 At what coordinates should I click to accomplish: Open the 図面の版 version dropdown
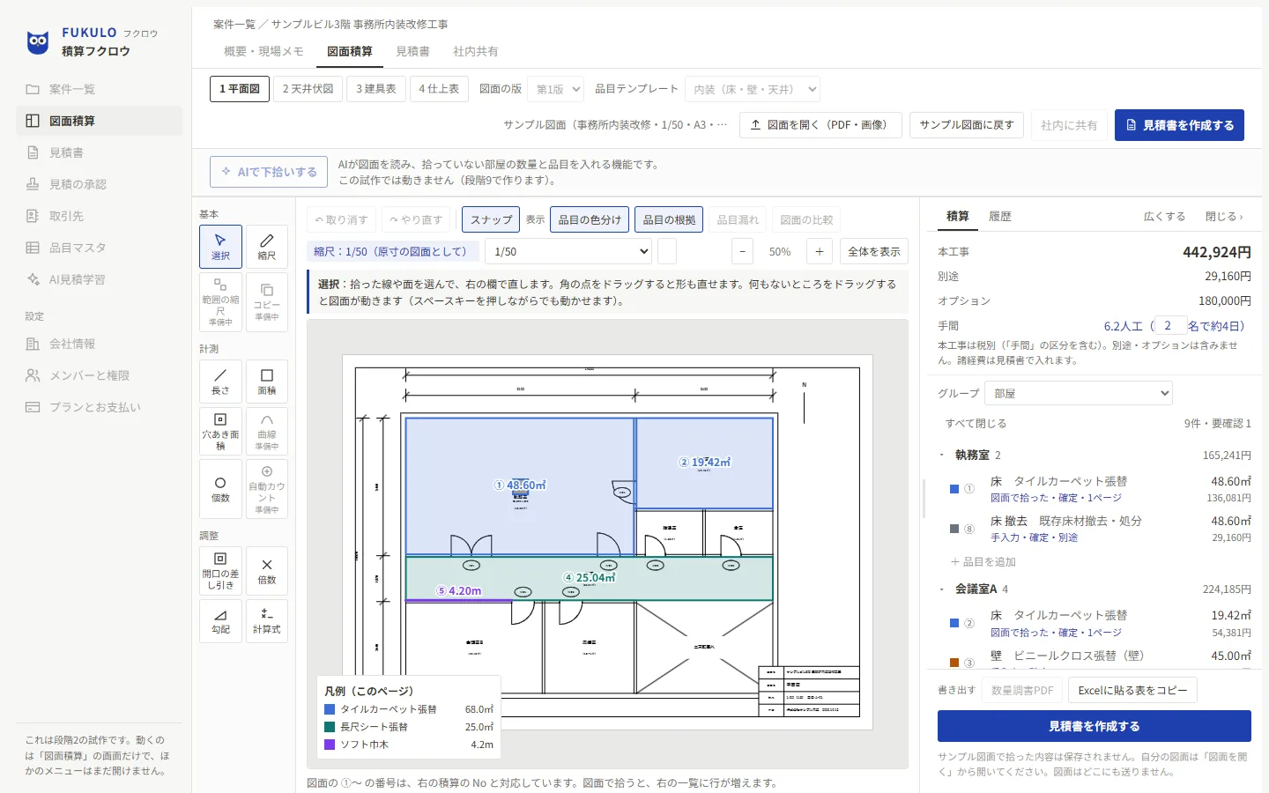point(556,89)
